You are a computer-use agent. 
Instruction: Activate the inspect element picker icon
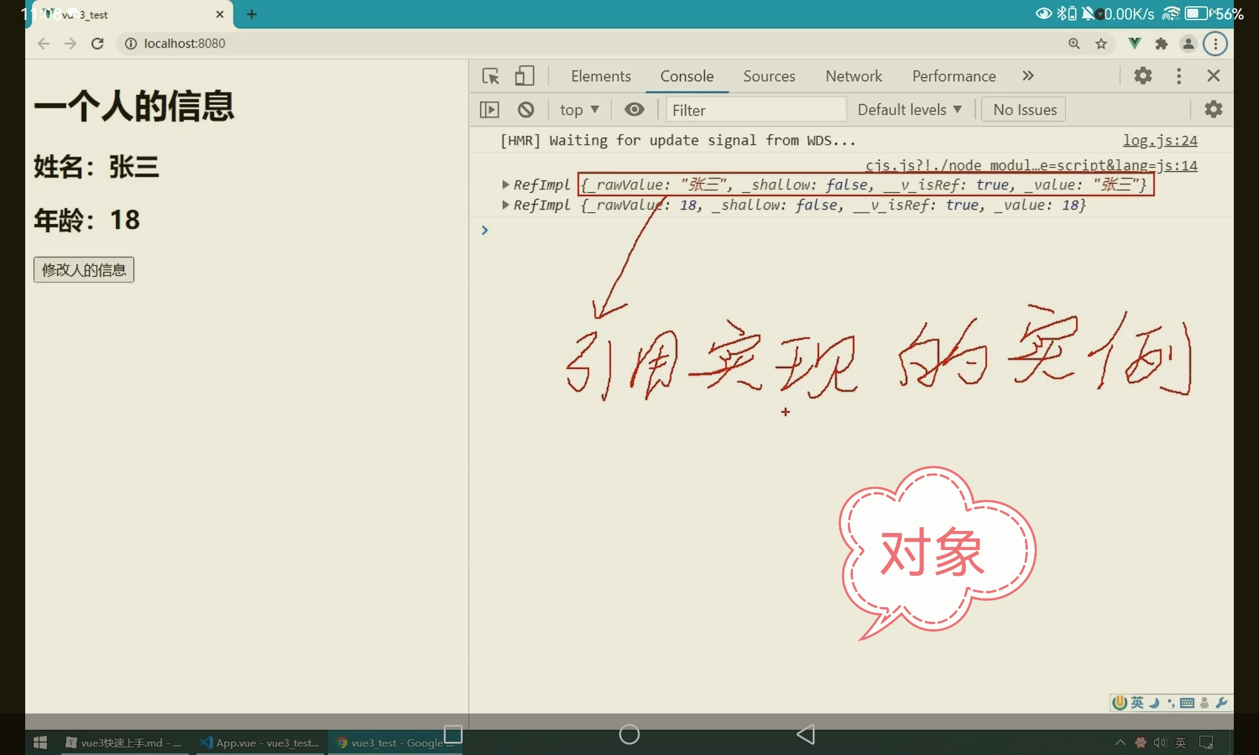tap(490, 76)
